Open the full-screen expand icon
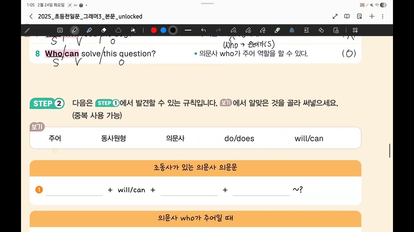414x232 pixels. click(x=335, y=16)
